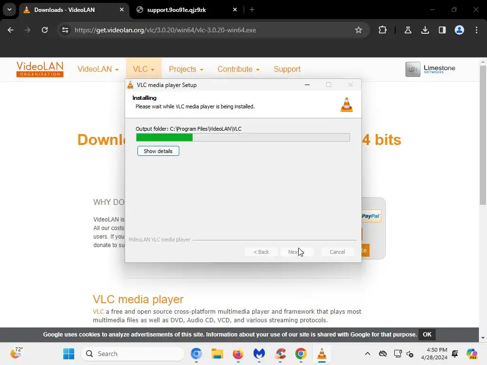Expand the Contribute navigation dropdown
487x365 pixels.
pyautogui.click(x=238, y=69)
